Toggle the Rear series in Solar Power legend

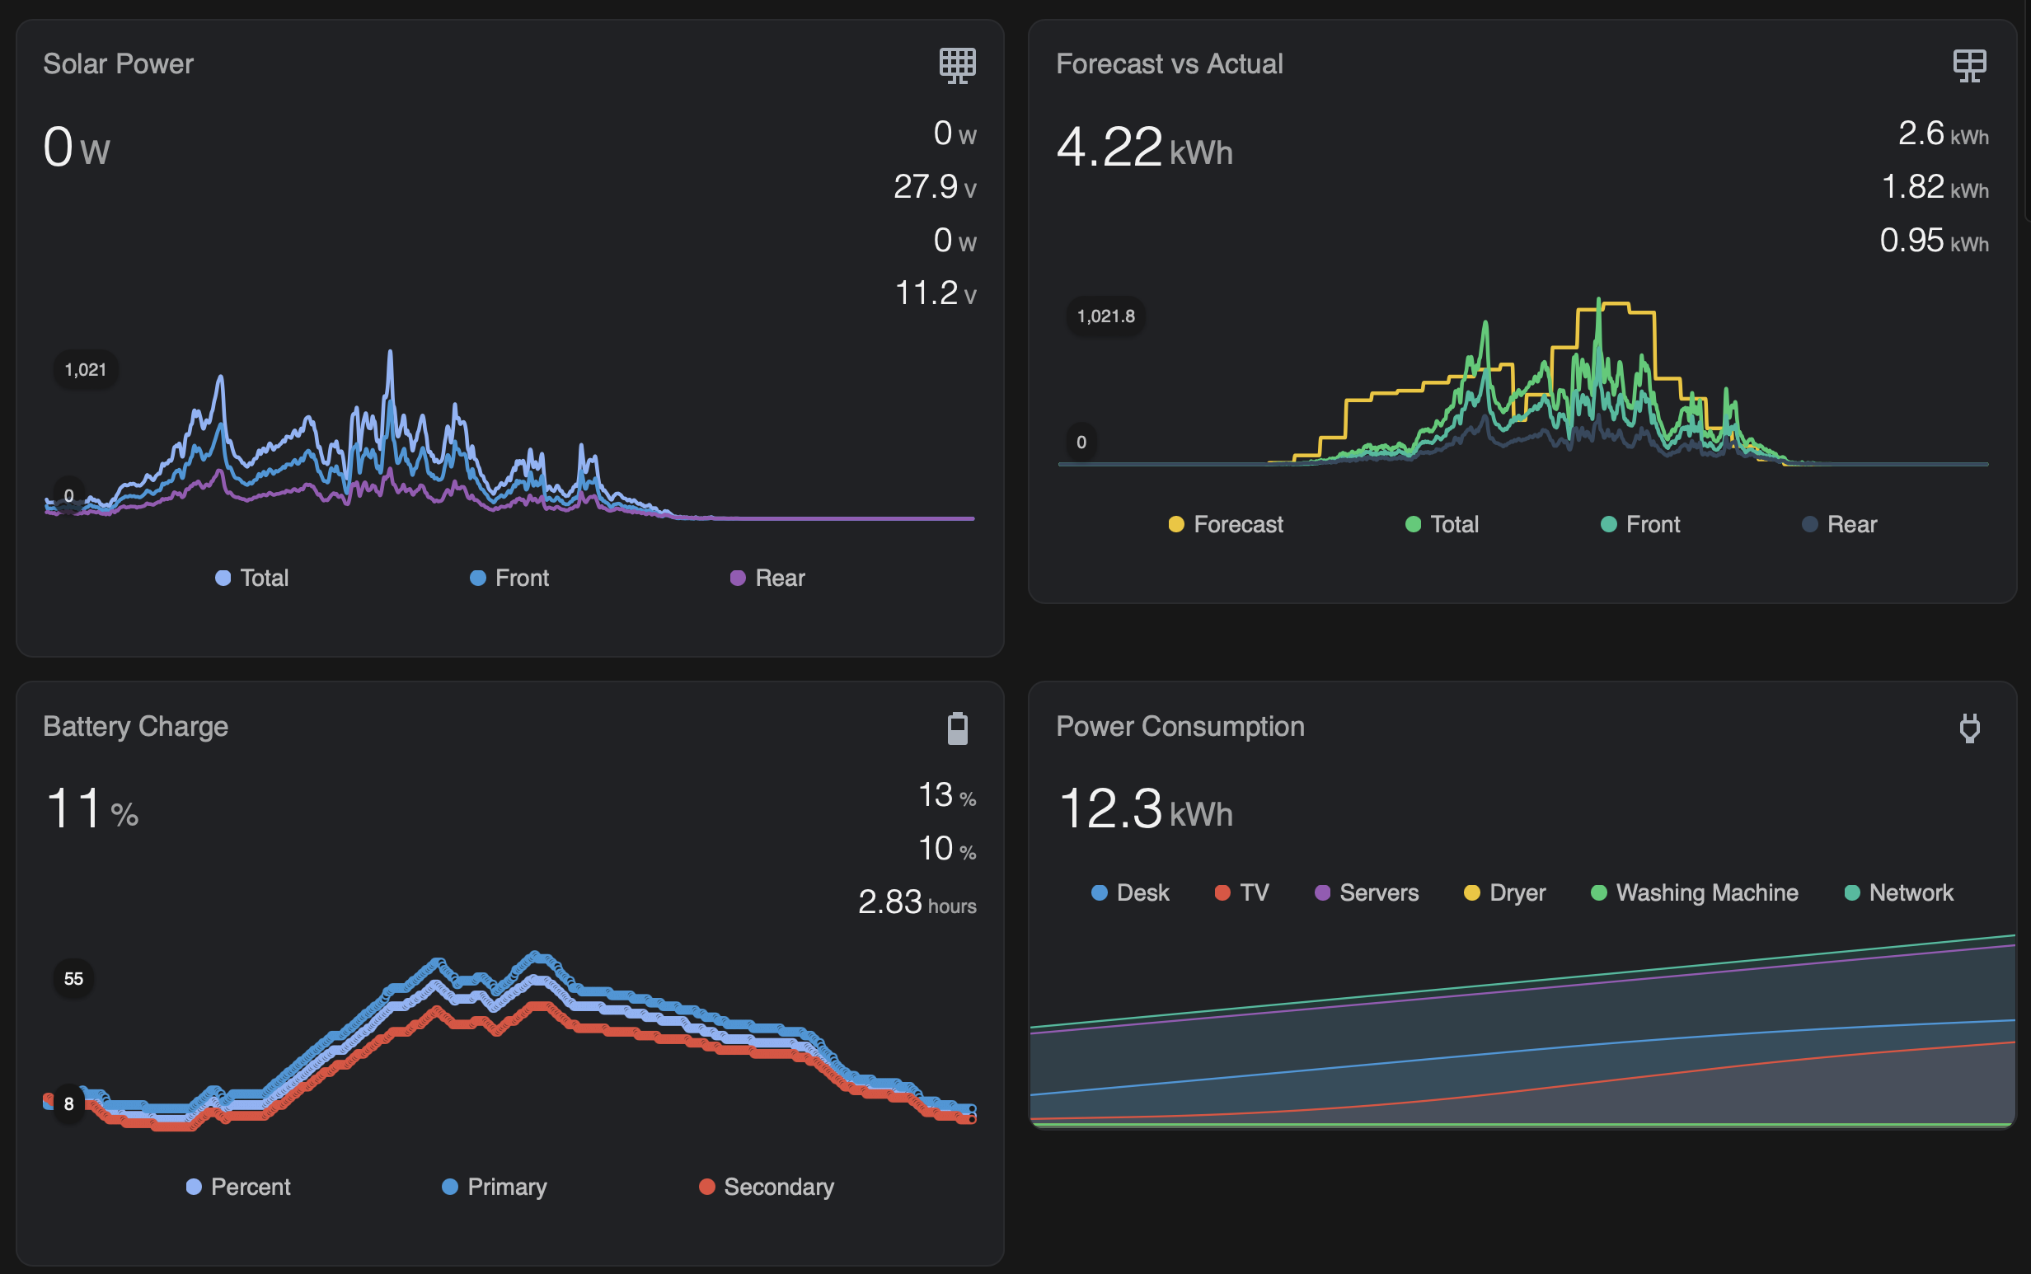click(x=767, y=578)
